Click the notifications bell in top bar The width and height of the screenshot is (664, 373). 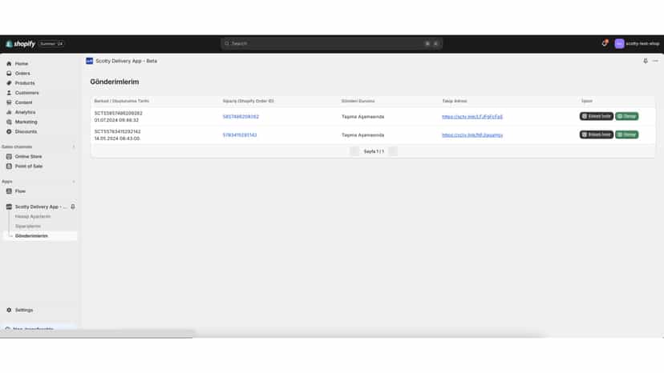coord(605,43)
